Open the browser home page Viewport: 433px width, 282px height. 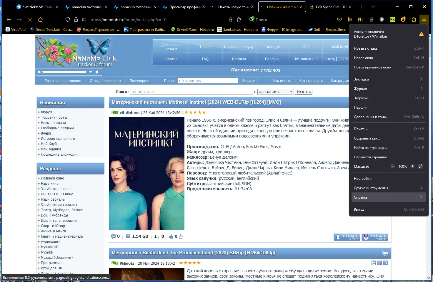41,20
